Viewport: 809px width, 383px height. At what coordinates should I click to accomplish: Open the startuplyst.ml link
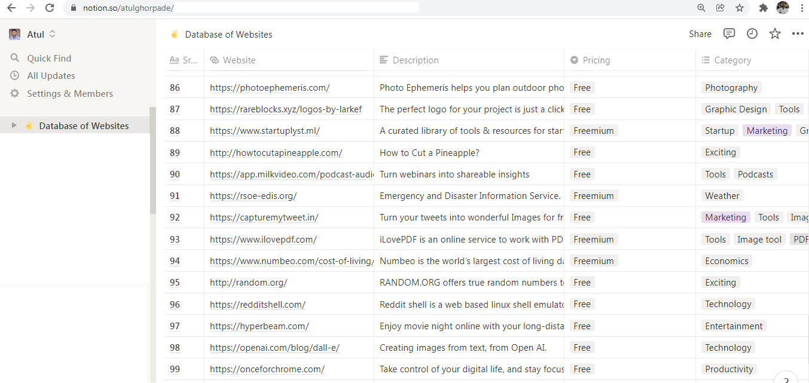coord(265,131)
